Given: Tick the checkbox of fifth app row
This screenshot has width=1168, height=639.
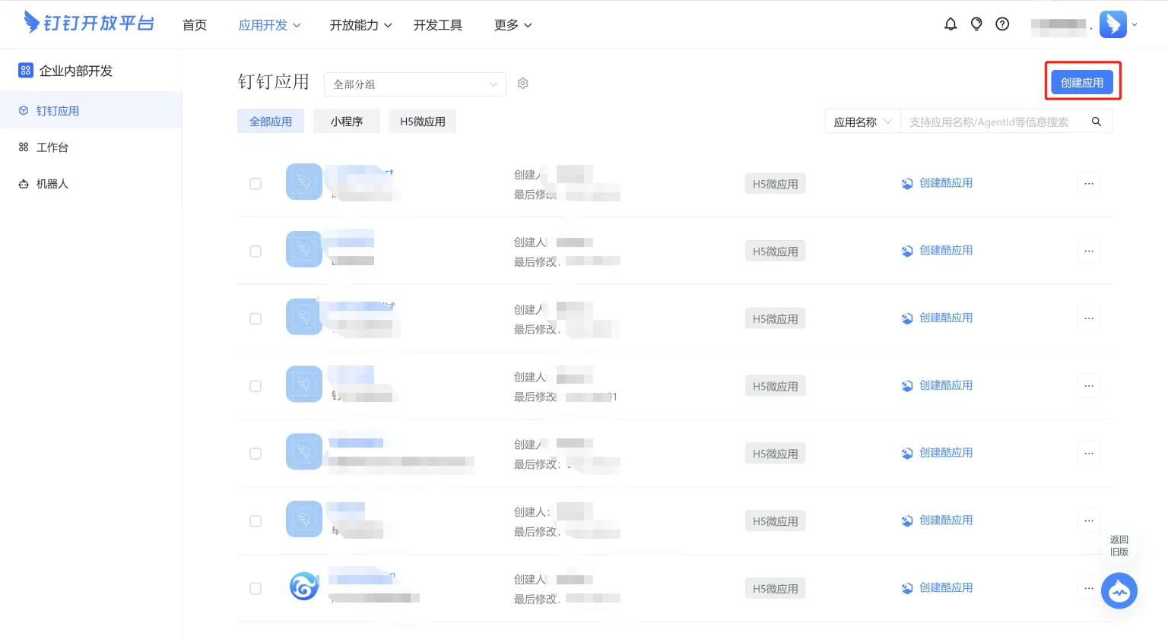Looking at the screenshot, I should 255,454.
